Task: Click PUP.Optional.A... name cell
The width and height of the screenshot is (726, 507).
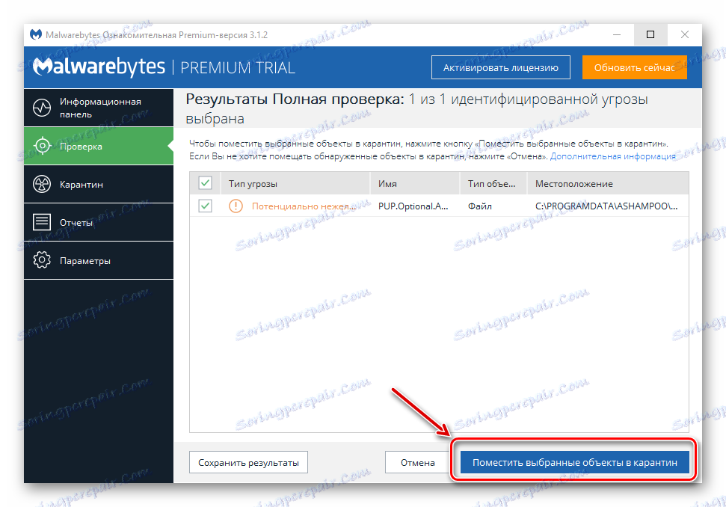Action: click(413, 206)
